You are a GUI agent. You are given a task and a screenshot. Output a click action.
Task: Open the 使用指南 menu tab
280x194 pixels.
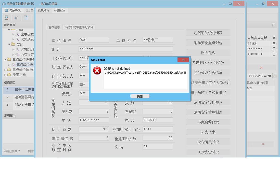[x=60, y=11]
